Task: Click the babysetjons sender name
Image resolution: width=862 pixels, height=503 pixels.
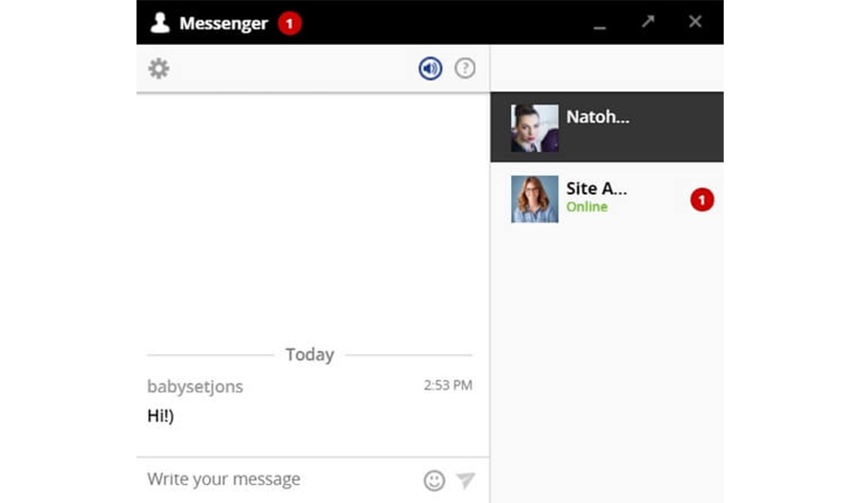Action: [195, 386]
